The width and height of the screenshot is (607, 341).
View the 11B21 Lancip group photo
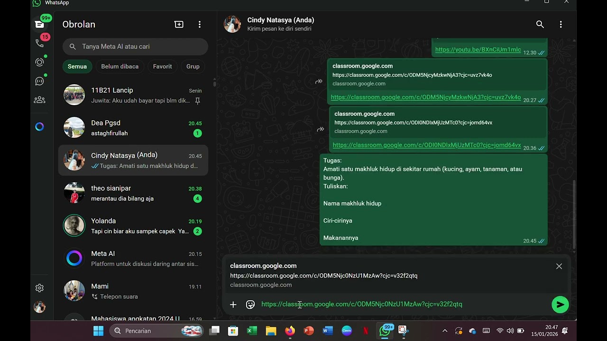point(74,95)
